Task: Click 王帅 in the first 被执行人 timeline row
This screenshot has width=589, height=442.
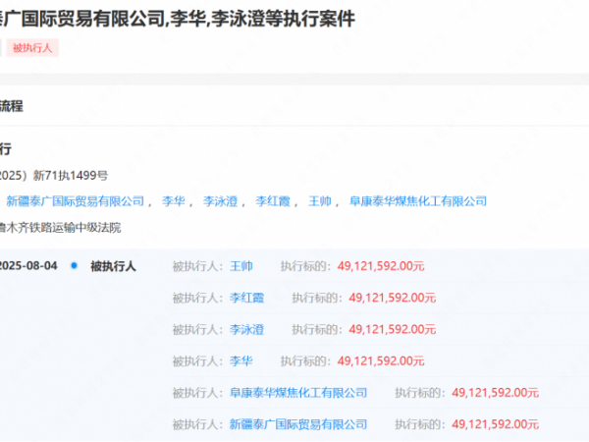Action: (x=241, y=266)
